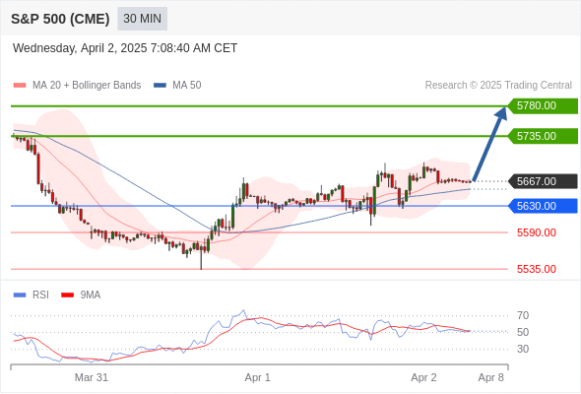This screenshot has height=394, width=581.
Task: Click the RSI legend label
Action: [40, 295]
